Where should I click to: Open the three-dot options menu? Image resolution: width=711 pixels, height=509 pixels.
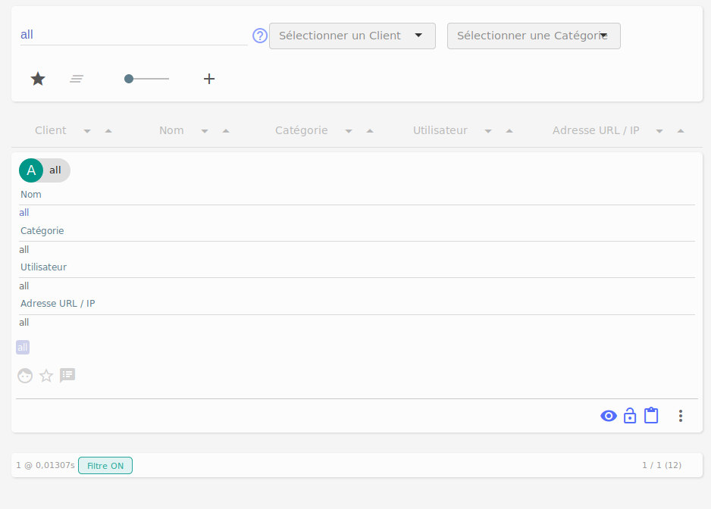[x=680, y=416]
